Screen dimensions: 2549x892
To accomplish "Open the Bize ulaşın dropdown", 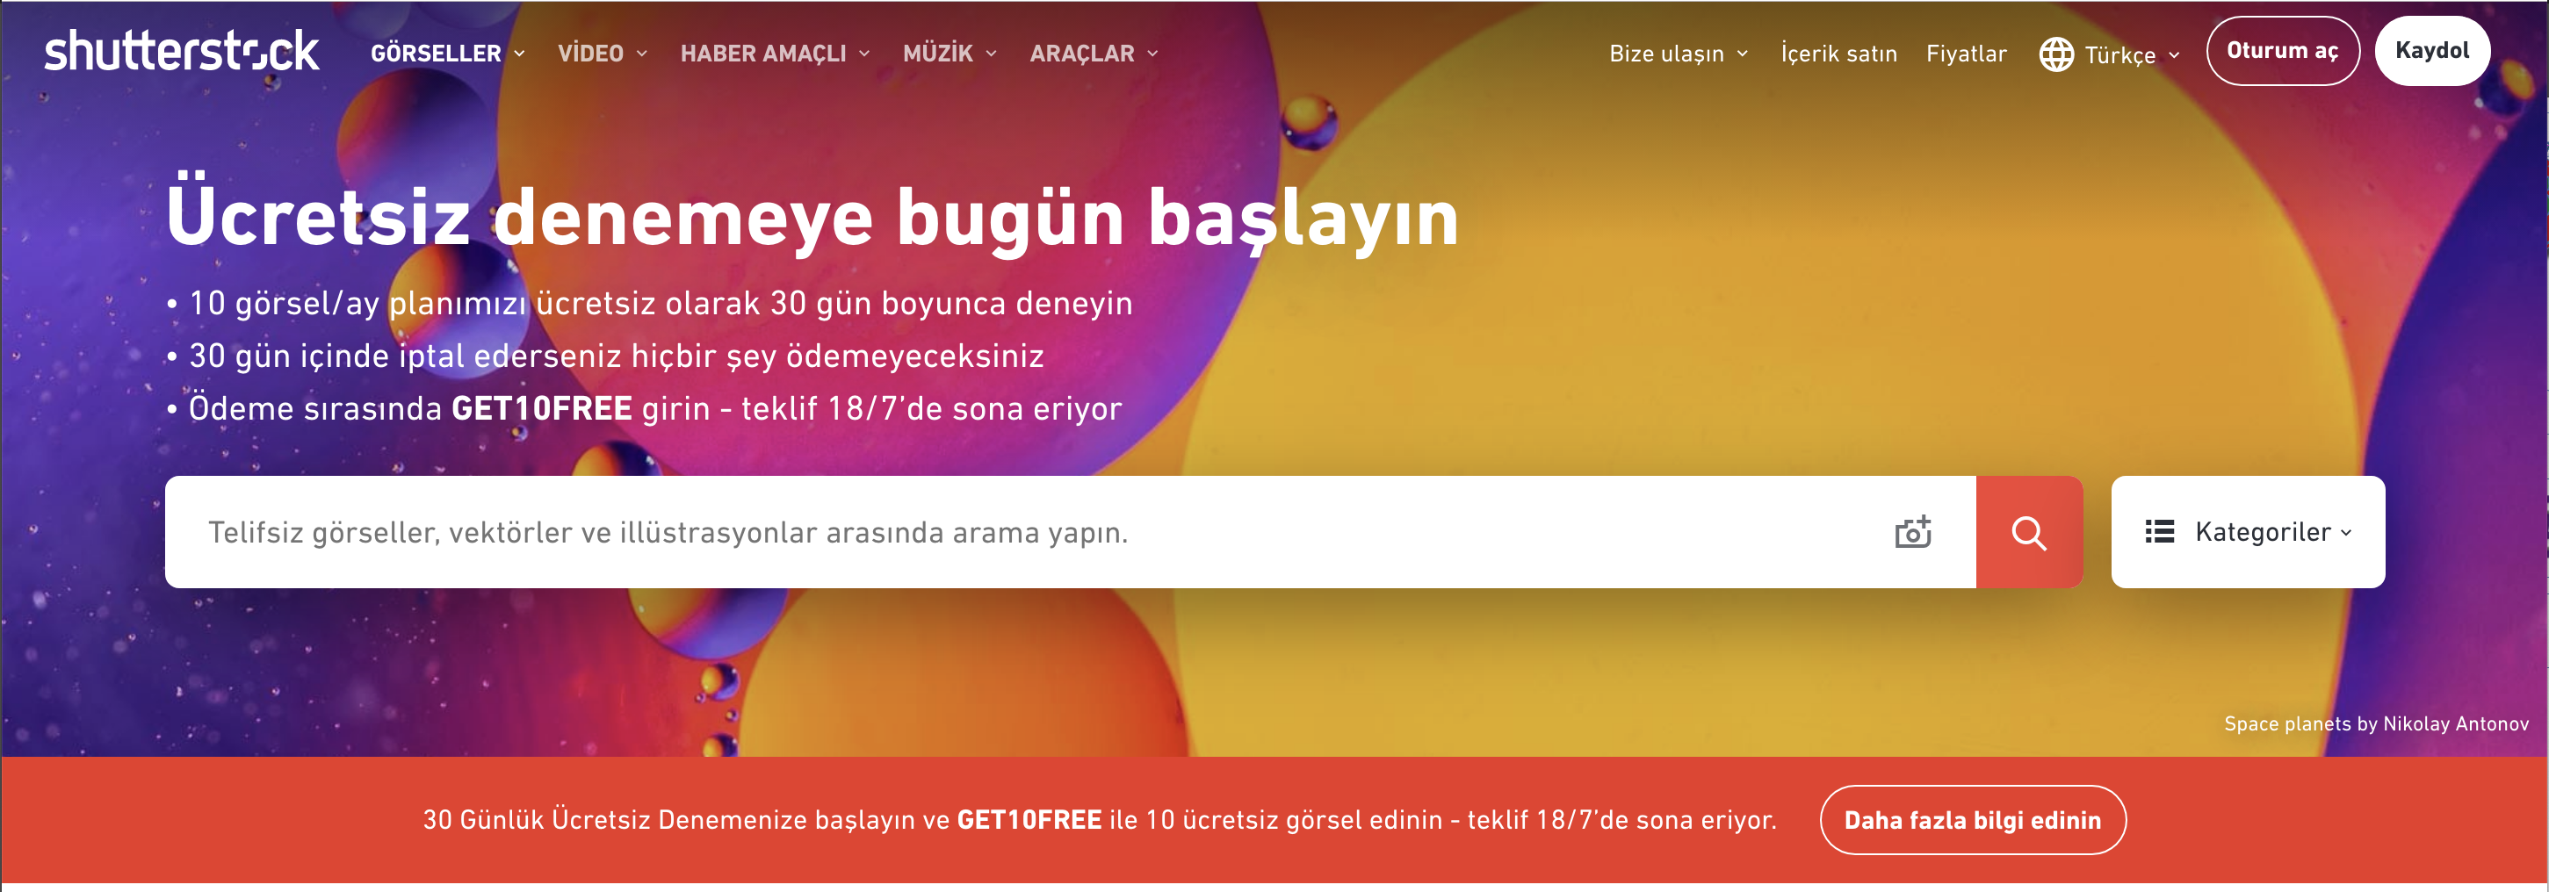I will (1679, 54).
